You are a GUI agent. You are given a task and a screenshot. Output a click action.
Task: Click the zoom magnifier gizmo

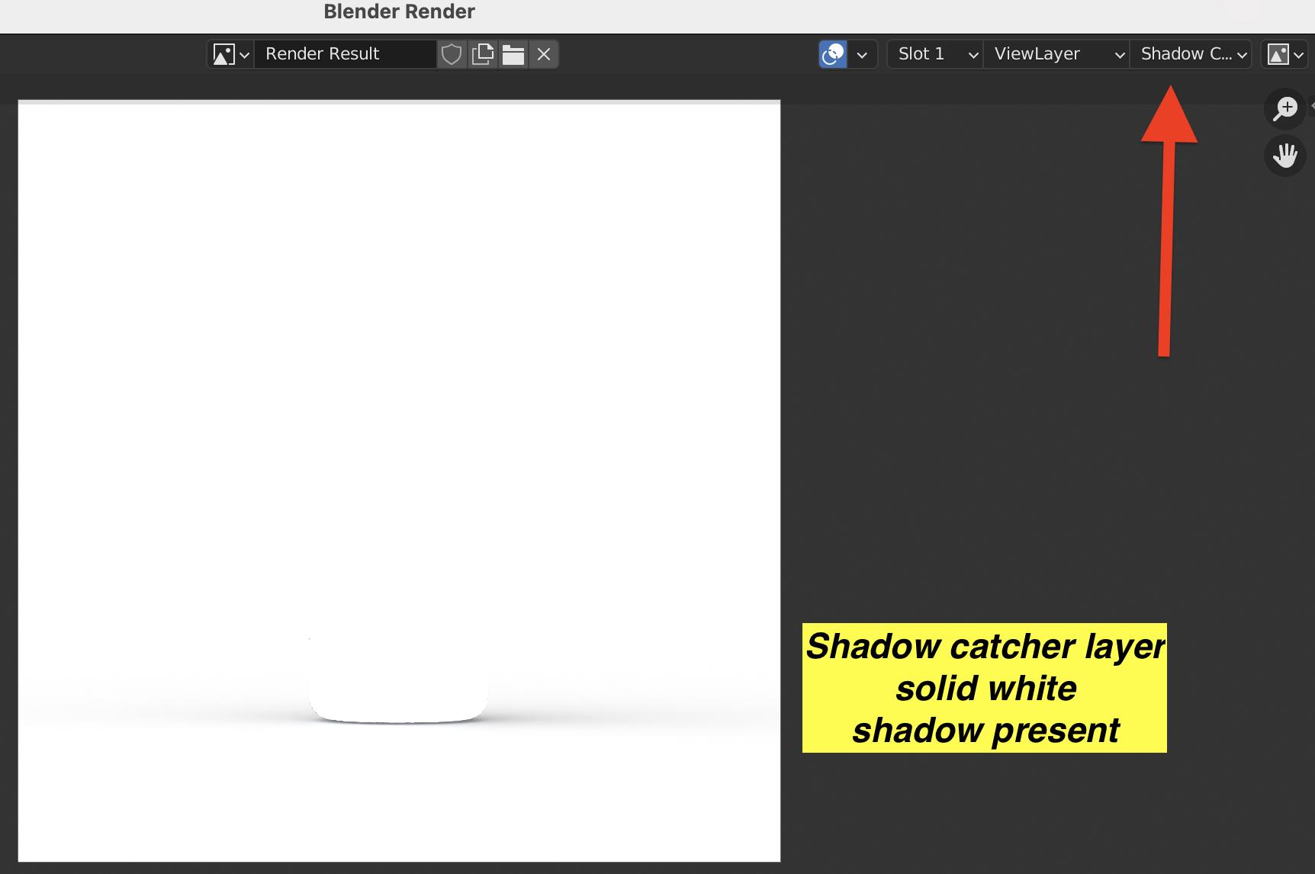pos(1285,108)
